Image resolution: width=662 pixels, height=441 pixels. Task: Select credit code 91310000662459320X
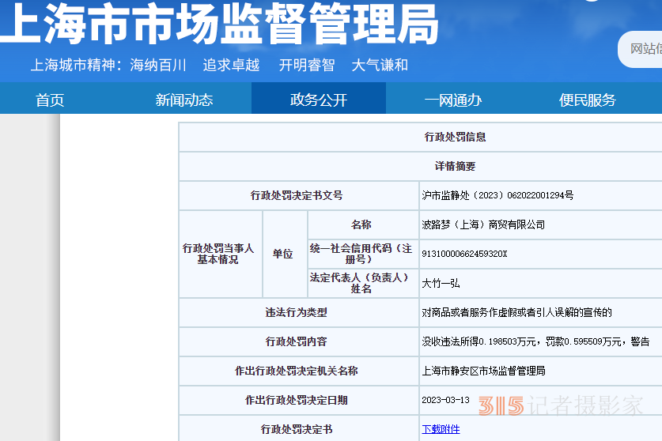[x=464, y=254]
